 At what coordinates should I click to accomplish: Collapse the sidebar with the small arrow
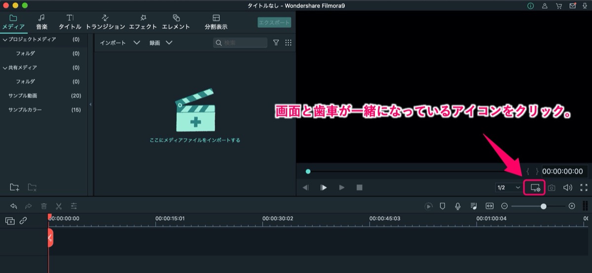[91, 104]
